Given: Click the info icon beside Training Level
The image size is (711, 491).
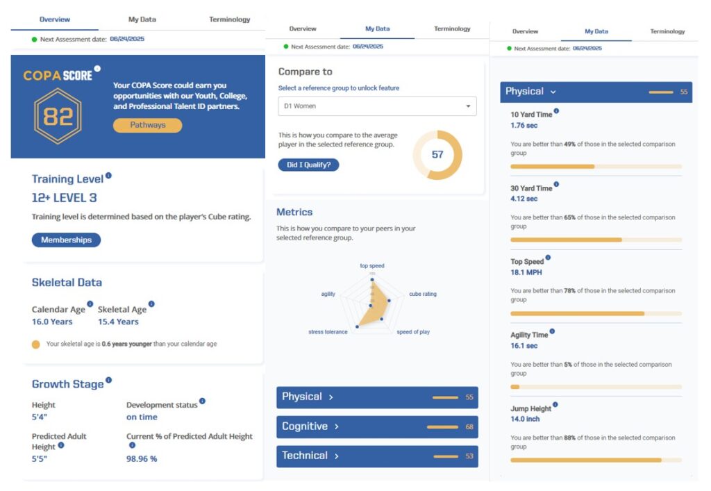Looking at the screenshot, I should click(x=108, y=176).
